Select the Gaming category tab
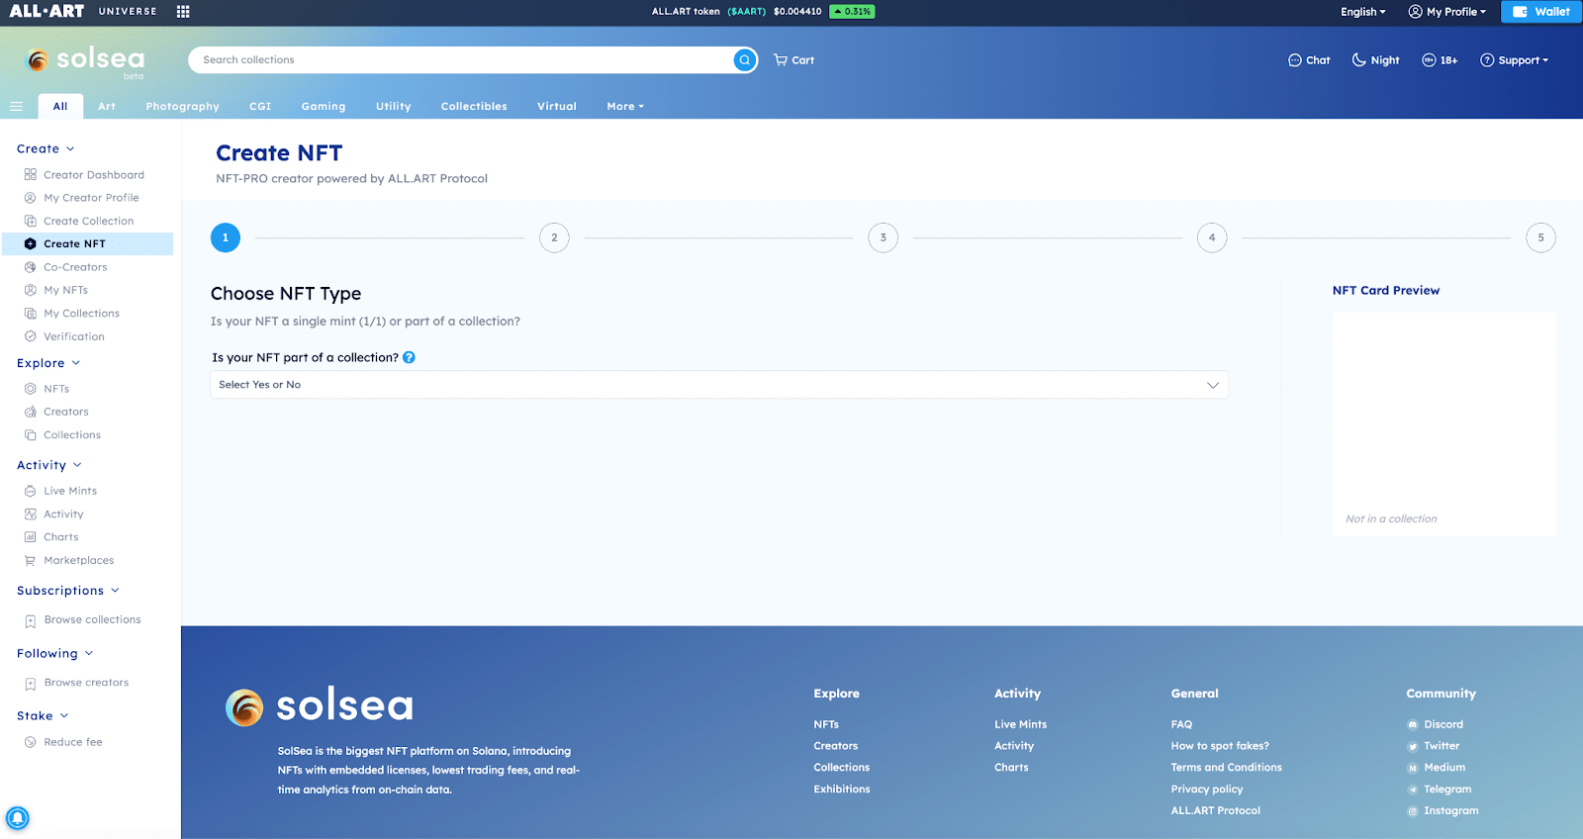Image resolution: width=1583 pixels, height=839 pixels. pos(324,106)
